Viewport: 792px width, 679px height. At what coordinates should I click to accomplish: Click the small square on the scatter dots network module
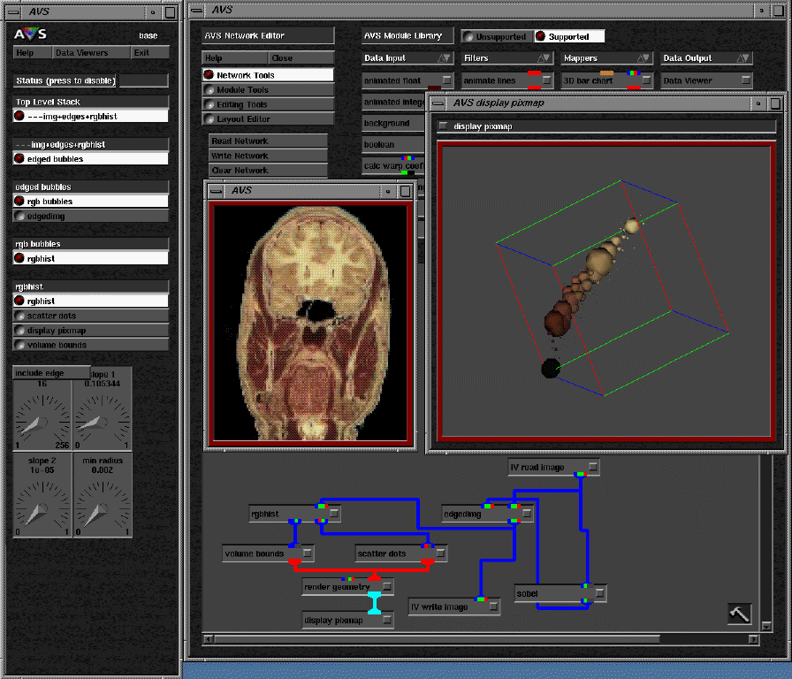point(440,553)
